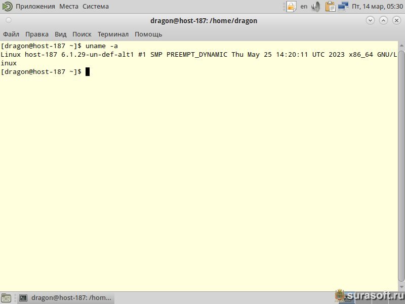Open the clipboard manager tray icon

click(x=330, y=7)
